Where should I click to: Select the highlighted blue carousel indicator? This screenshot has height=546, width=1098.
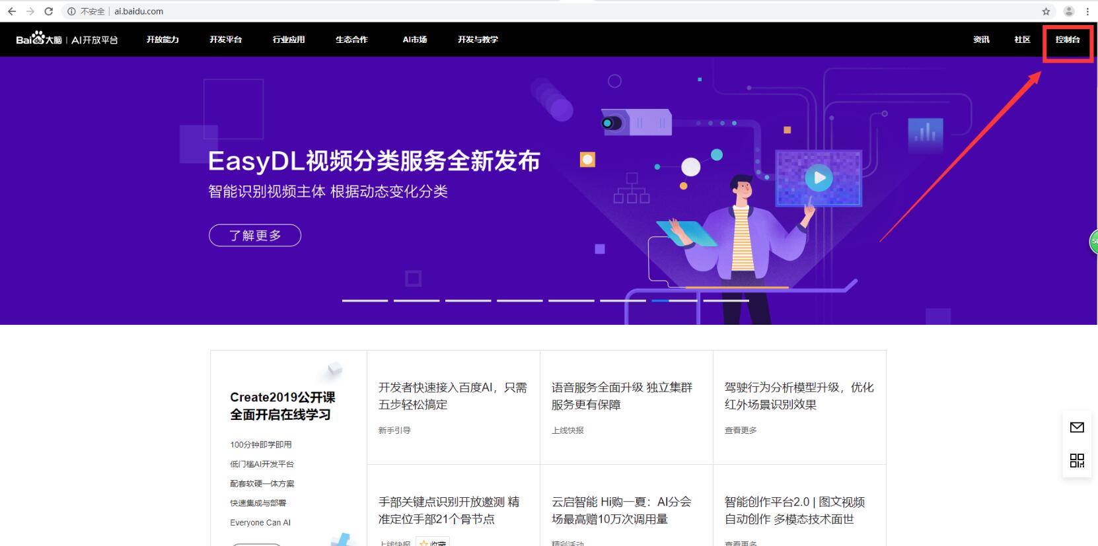point(675,300)
